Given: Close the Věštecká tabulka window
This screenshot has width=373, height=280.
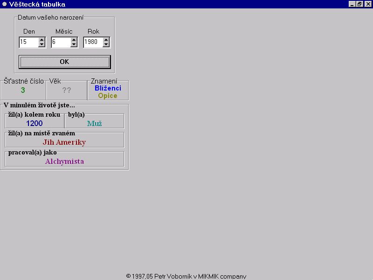Looking at the screenshot, I should point(367,4).
